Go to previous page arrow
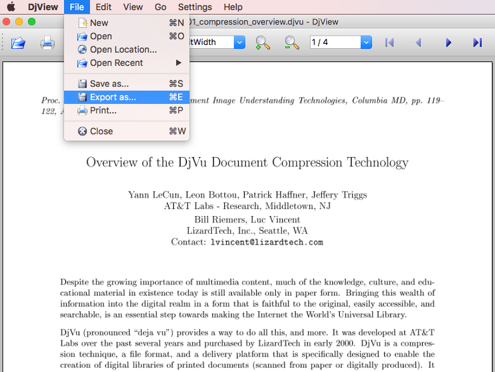The width and height of the screenshot is (495, 372). pos(418,42)
